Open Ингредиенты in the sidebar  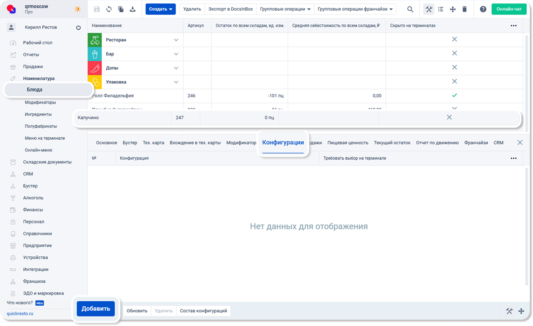tap(38, 114)
